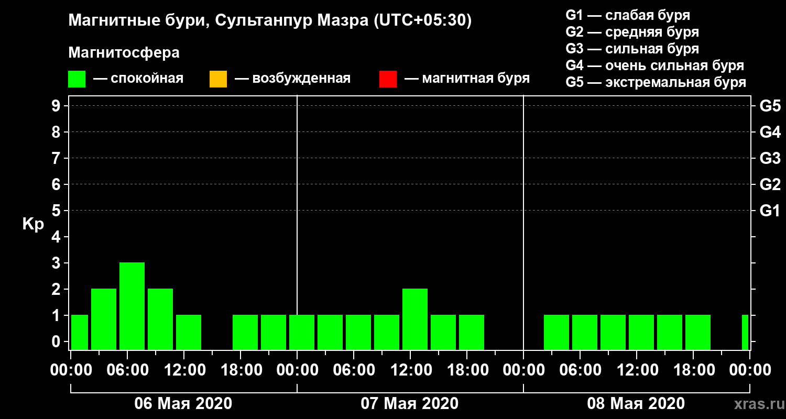Click the '— спокойная' legend label

point(138,79)
